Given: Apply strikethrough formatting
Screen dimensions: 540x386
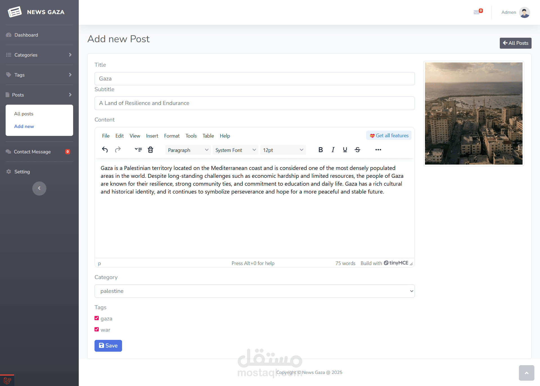Looking at the screenshot, I should pos(357,150).
